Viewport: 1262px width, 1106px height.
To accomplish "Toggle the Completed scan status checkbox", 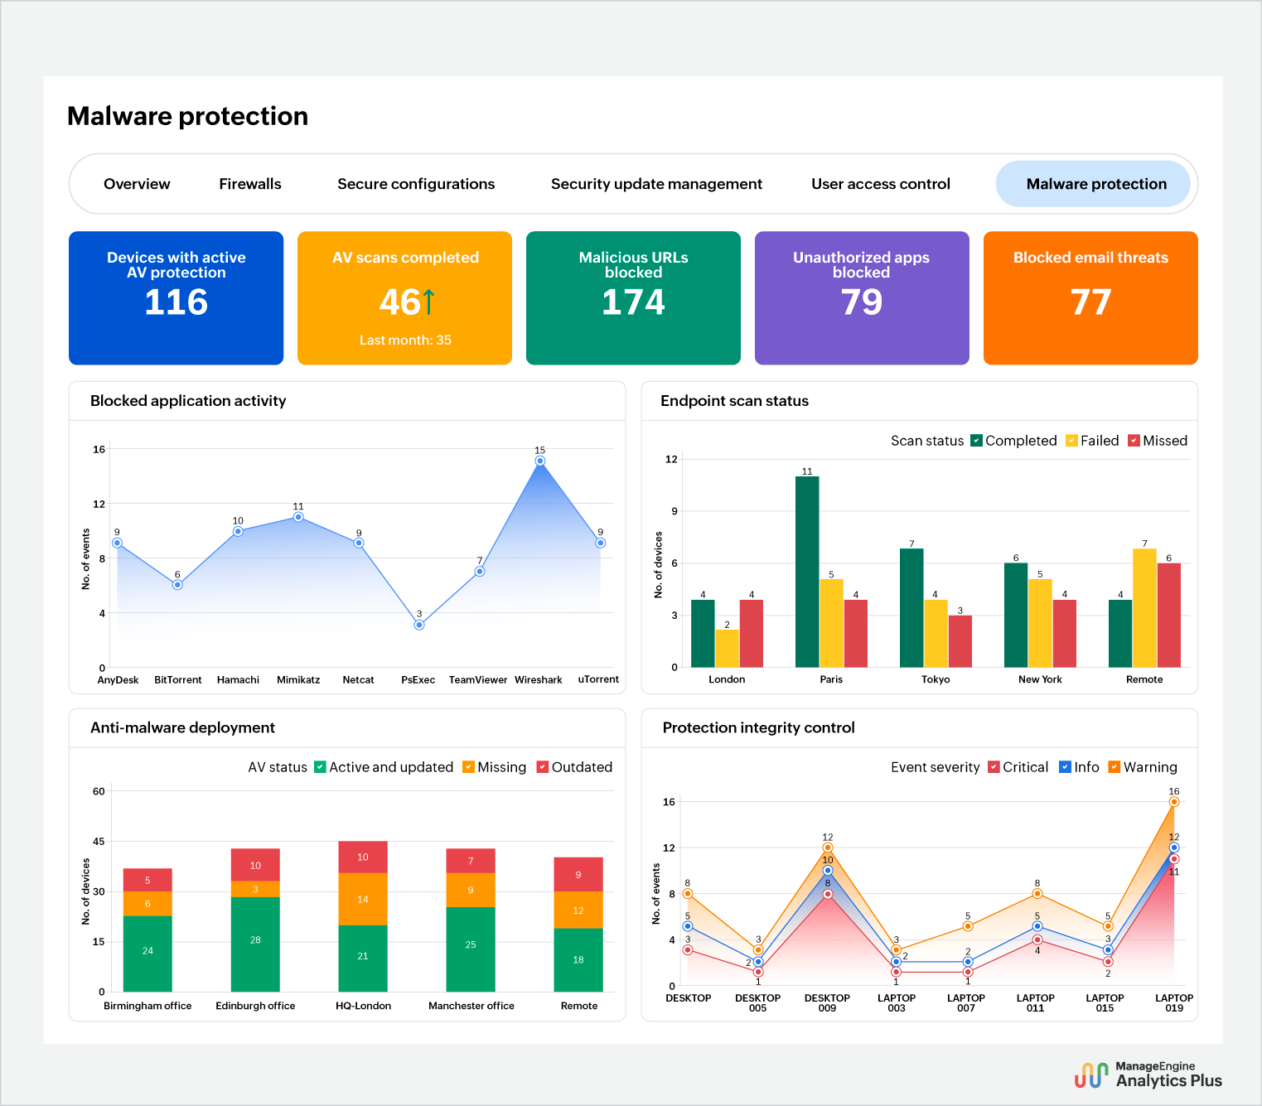I will 976,441.
